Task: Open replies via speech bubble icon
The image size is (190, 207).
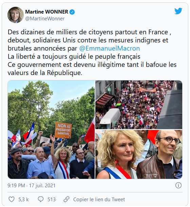Action: (x=41, y=199)
